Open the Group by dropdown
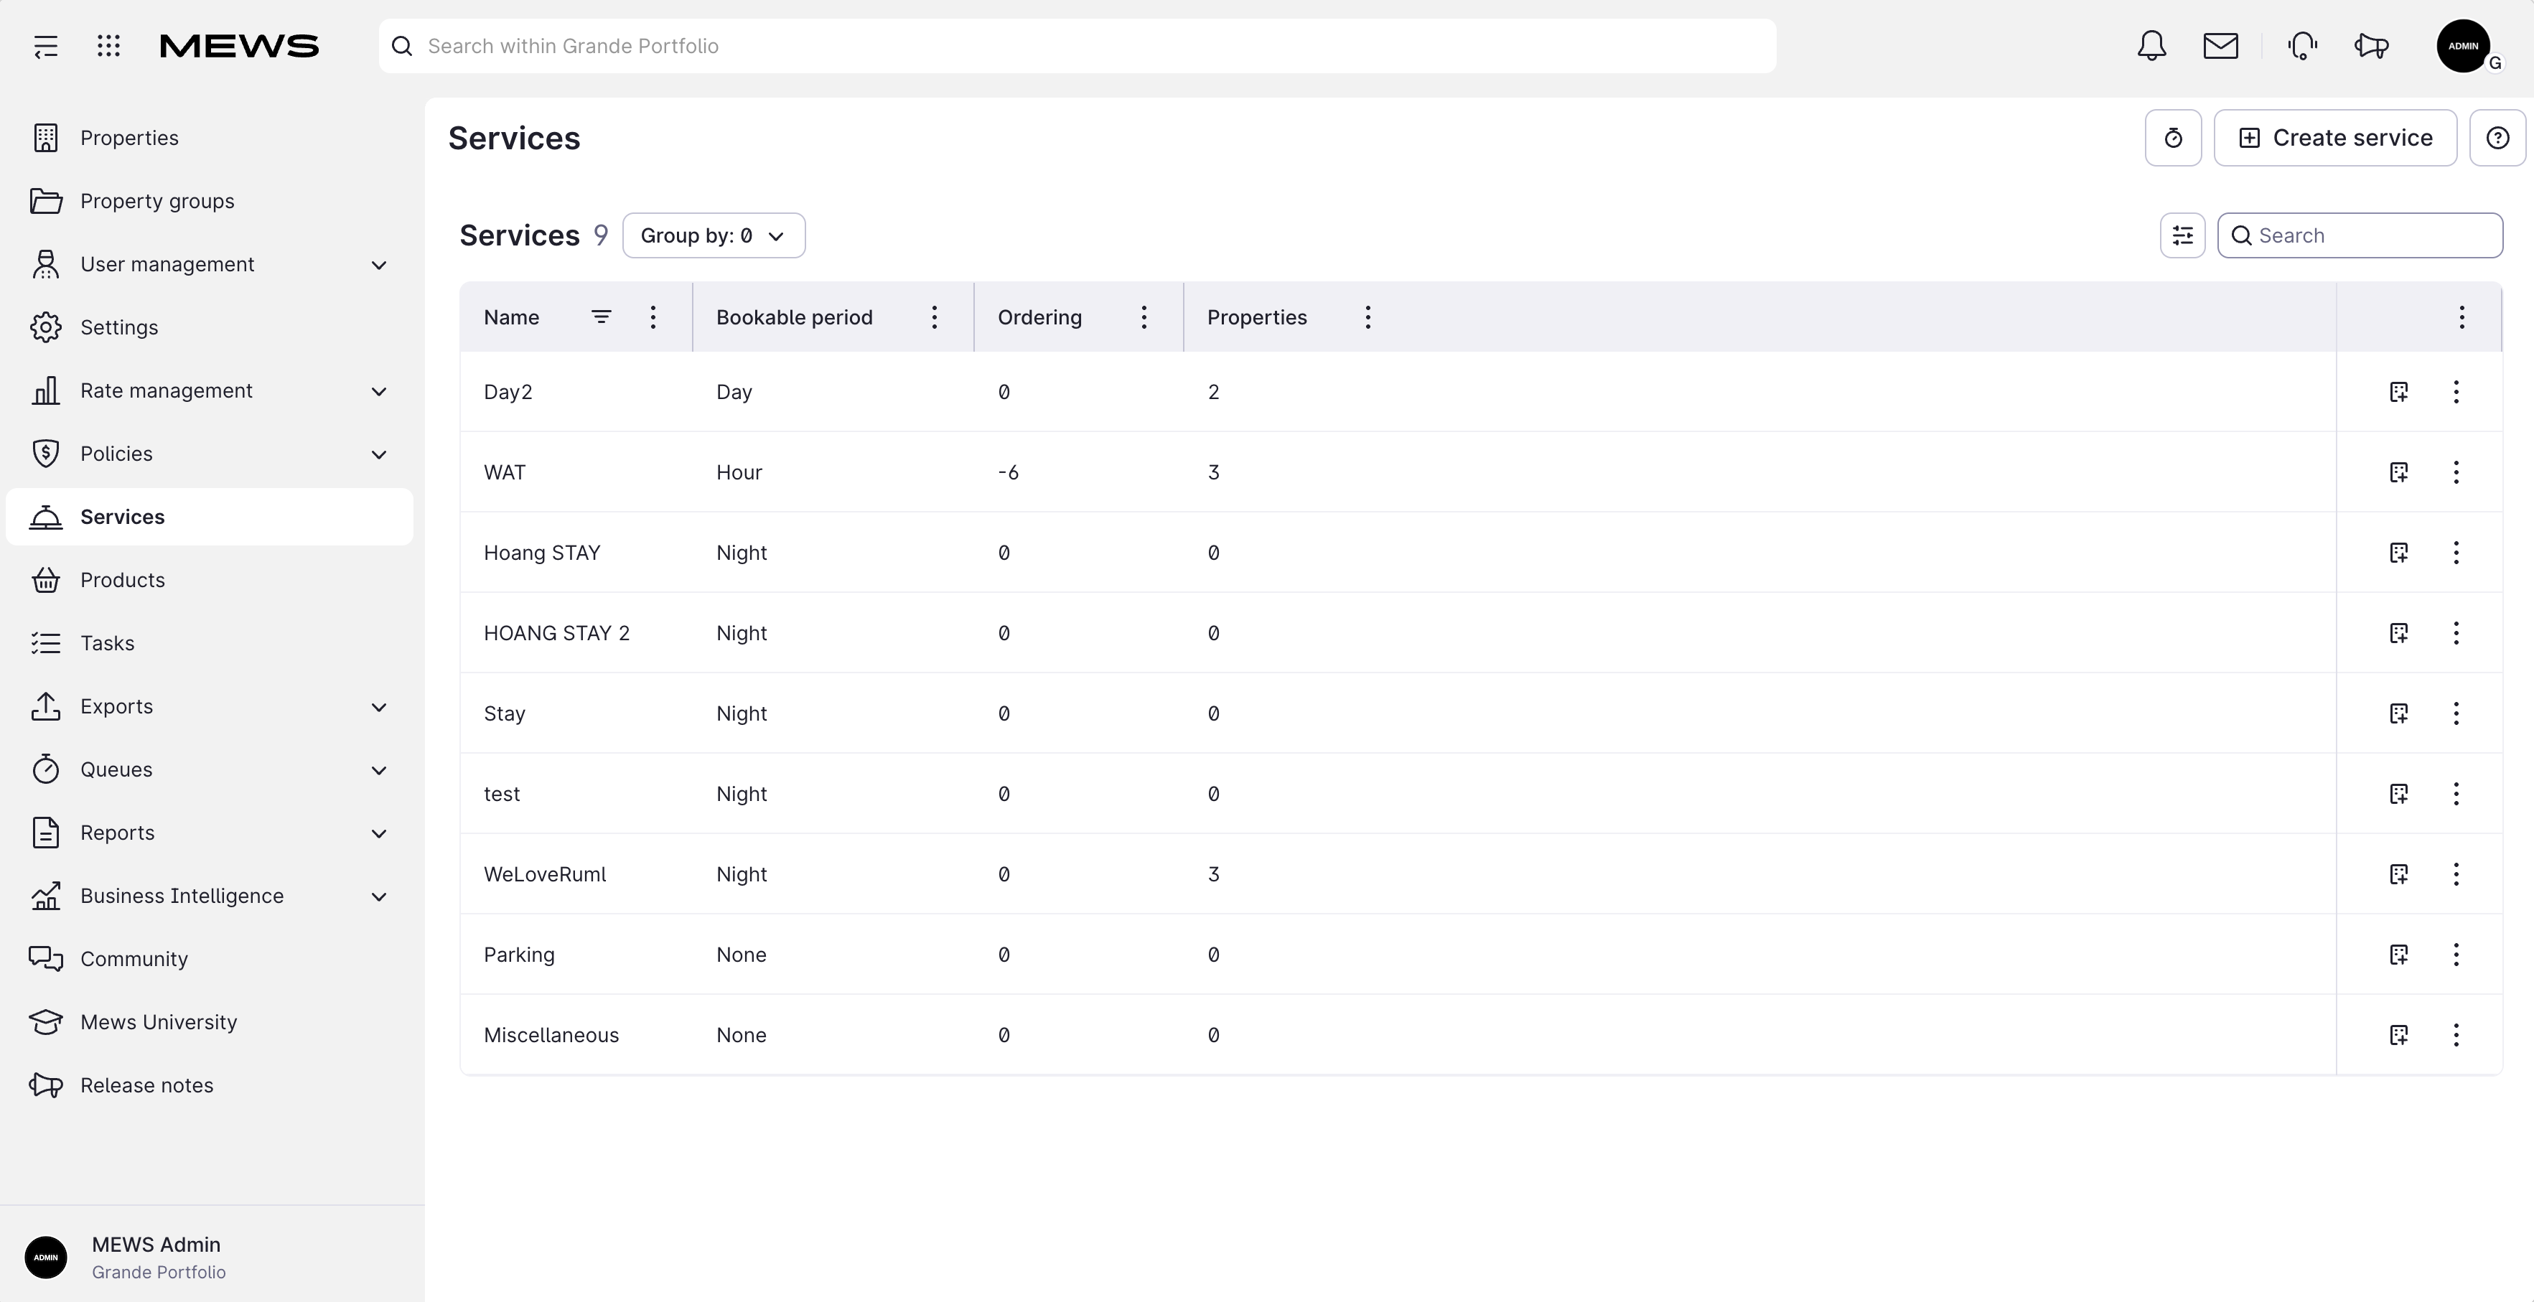The image size is (2534, 1302). 713,236
